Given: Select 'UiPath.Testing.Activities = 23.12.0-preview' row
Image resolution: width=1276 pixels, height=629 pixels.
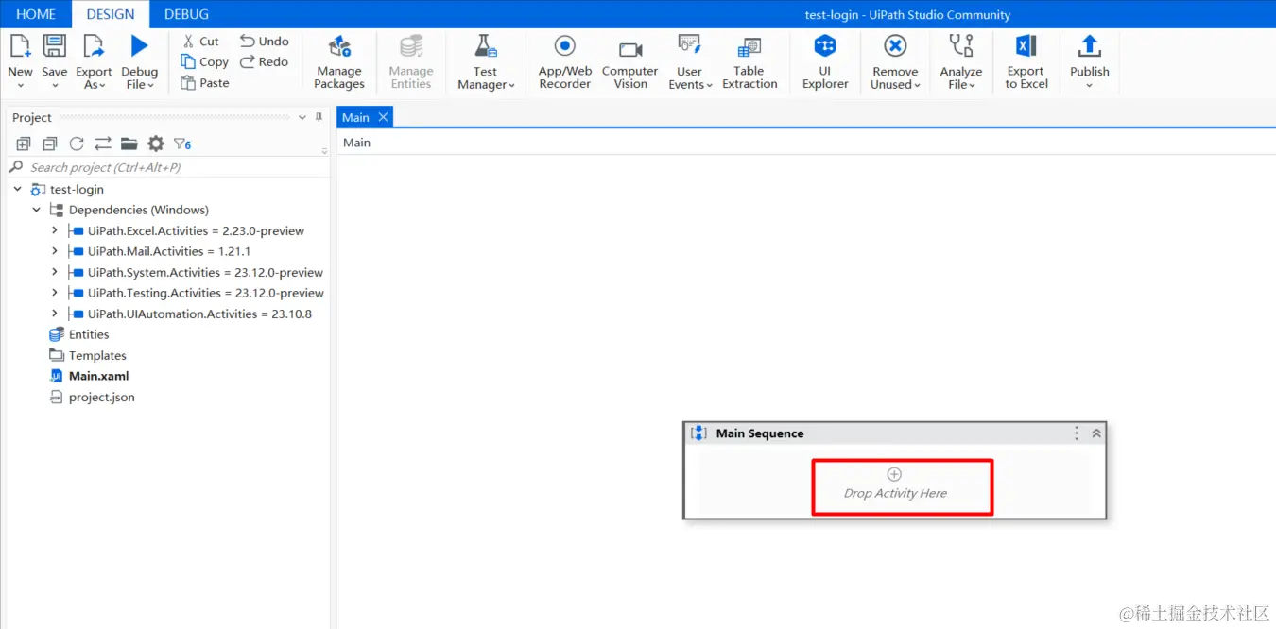Looking at the screenshot, I should [x=205, y=293].
